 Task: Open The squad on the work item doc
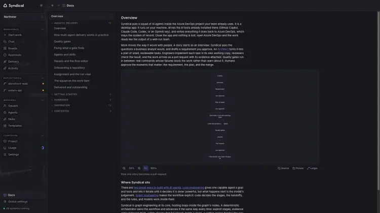click(x=71, y=81)
